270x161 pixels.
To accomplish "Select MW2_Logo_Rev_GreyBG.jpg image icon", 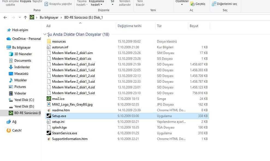I will [49, 104].
